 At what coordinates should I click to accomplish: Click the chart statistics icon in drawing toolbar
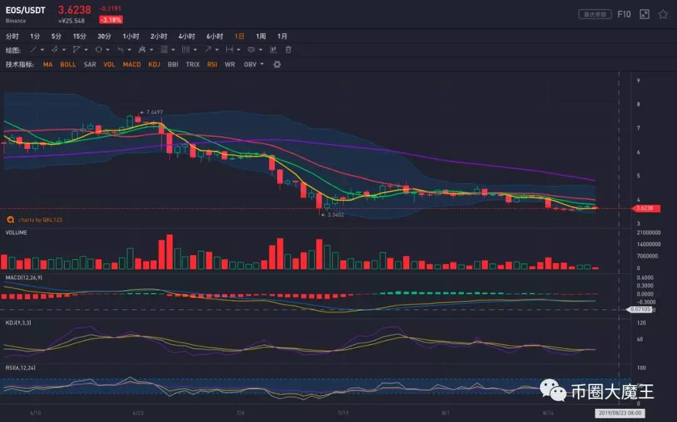(x=273, y=50)
